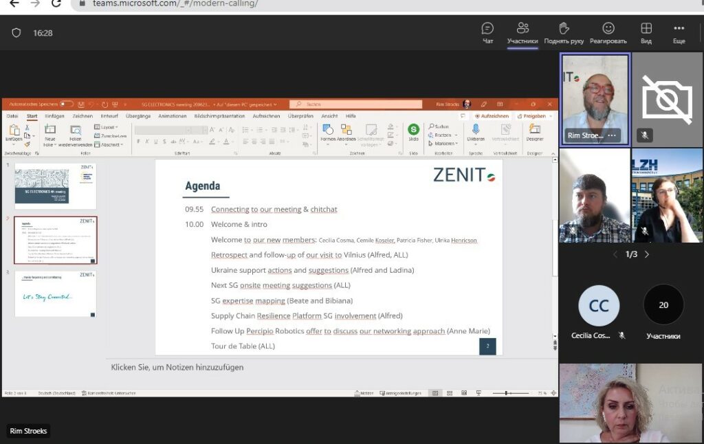Click the shield icon beside meeting timer
Screen dimensions: 704x444
17,33
